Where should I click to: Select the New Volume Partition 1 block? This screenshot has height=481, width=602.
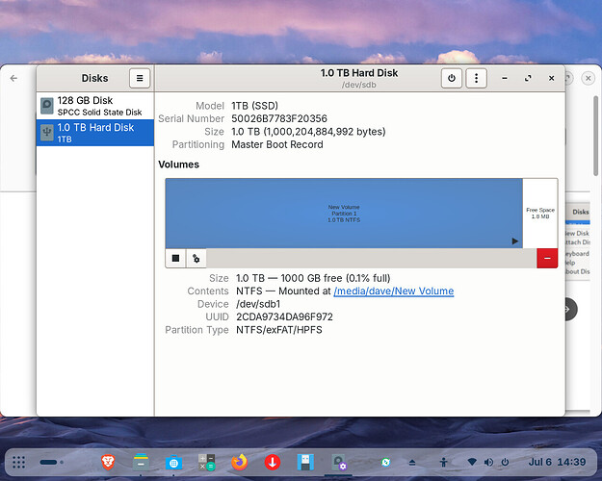click(344, 214)
